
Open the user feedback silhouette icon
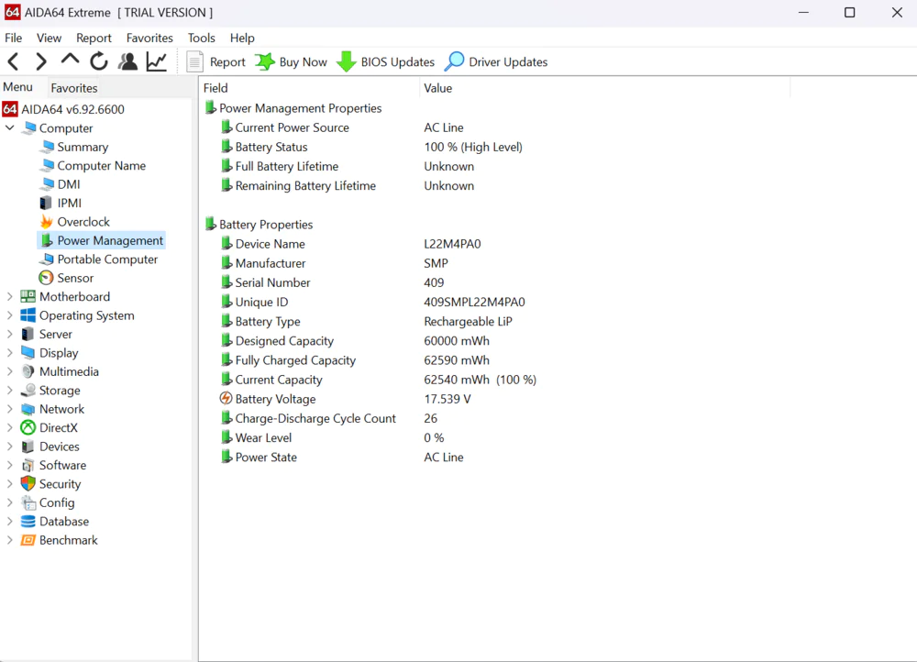(127, 61)
